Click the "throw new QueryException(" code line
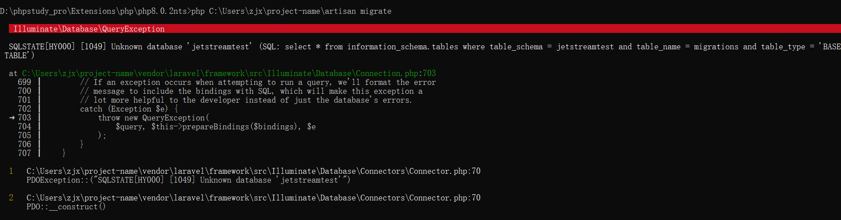This screenshot has height=220, width=841. (154, 118)
